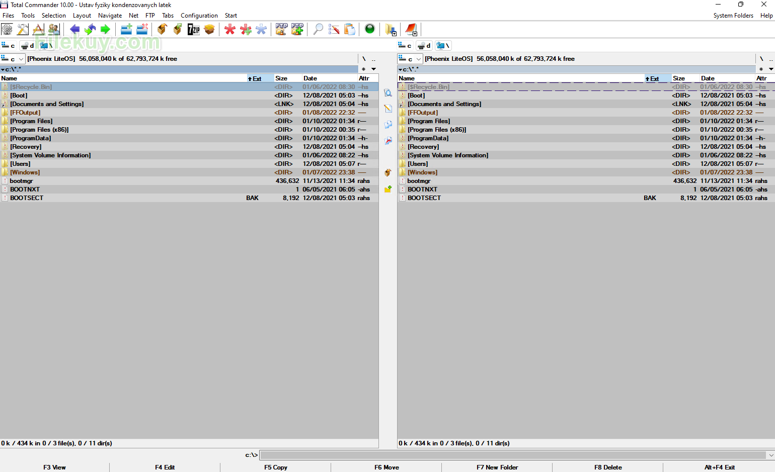Open the configuration gear icon in the toolbar

tap(7, 29)
